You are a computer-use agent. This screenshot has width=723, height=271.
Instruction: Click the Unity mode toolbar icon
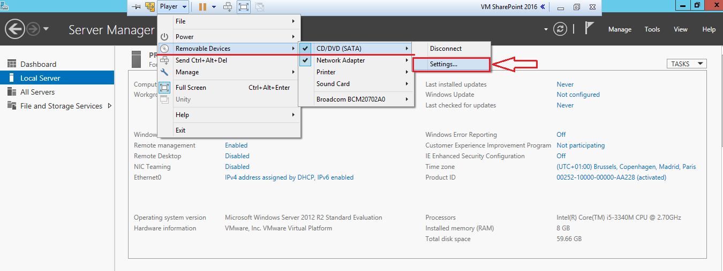pyautogui.click(x=259, y=7)
